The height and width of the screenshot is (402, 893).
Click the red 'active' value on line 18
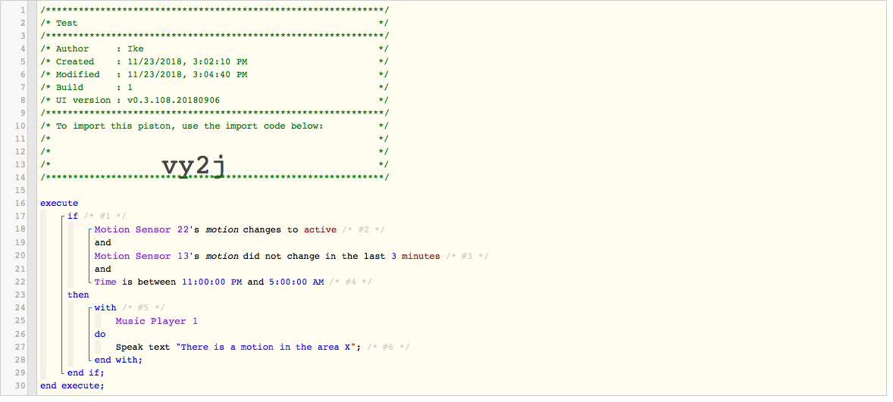[320, 229]
